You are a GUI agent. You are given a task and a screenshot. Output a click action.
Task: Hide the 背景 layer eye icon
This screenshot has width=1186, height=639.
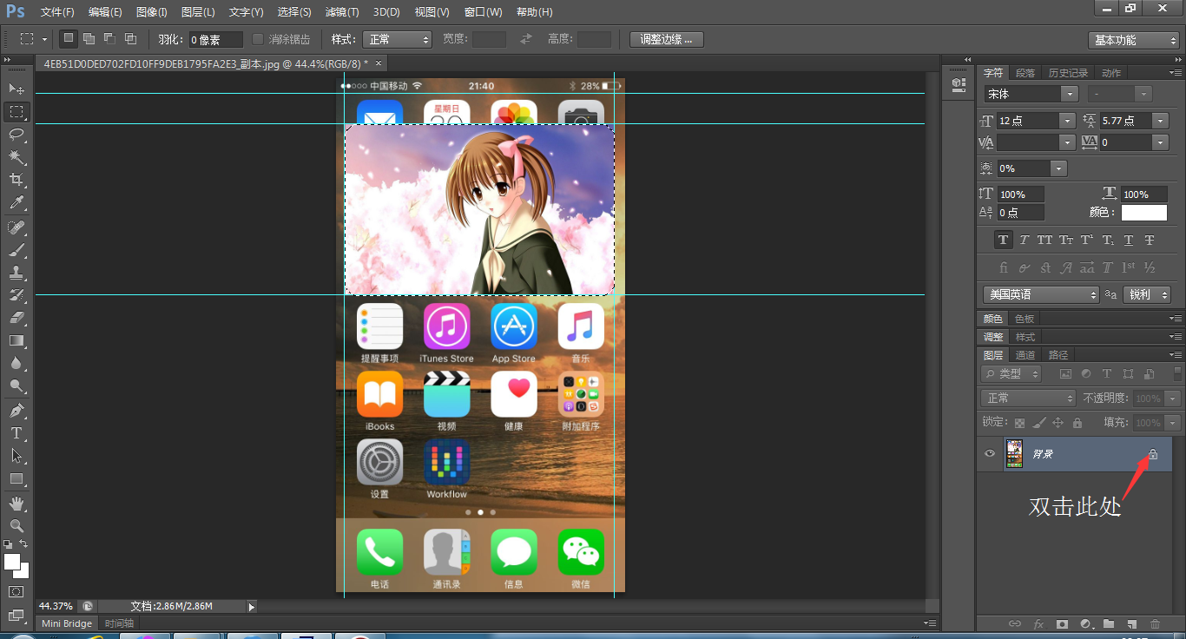989,454
